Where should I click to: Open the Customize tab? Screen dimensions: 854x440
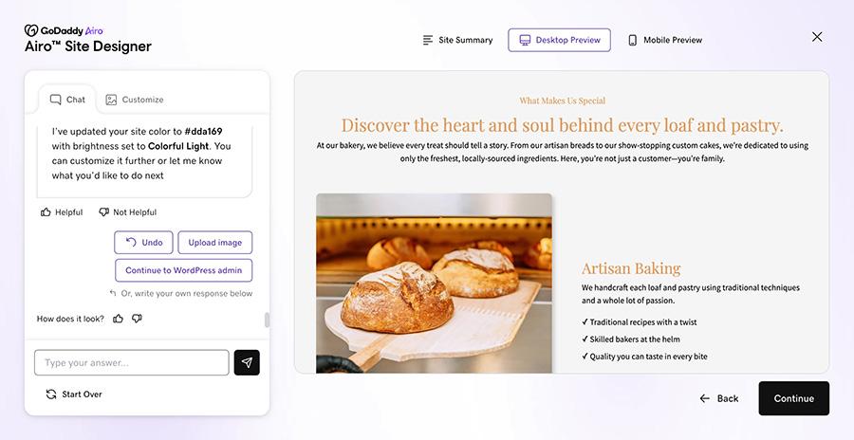click(x=134, y=100)
